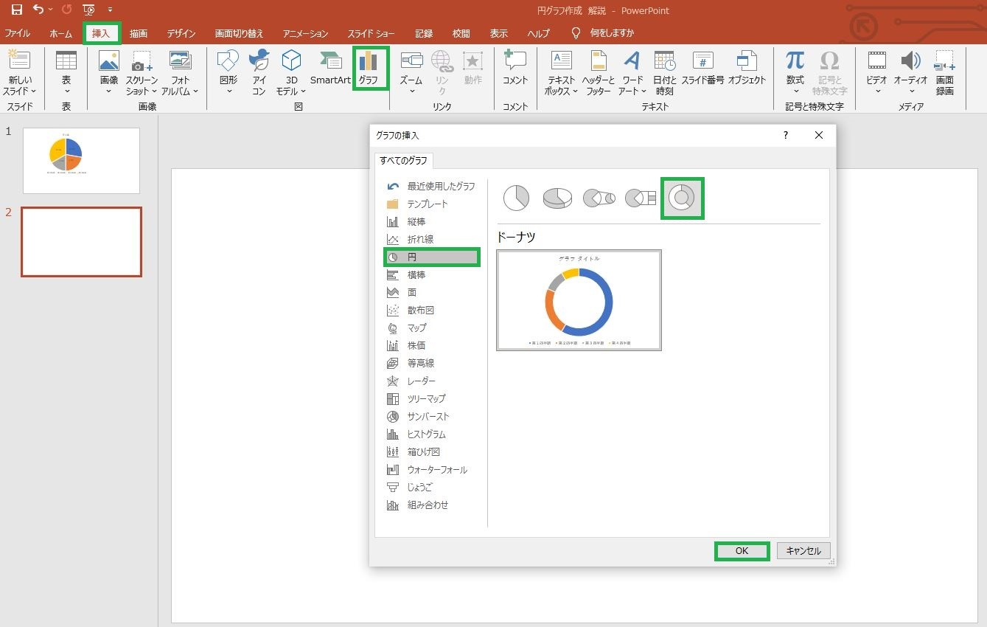This screenshot has height=627, width=987.
Task: Click the ズーム icon in ribbon
Action: (411, 61)
